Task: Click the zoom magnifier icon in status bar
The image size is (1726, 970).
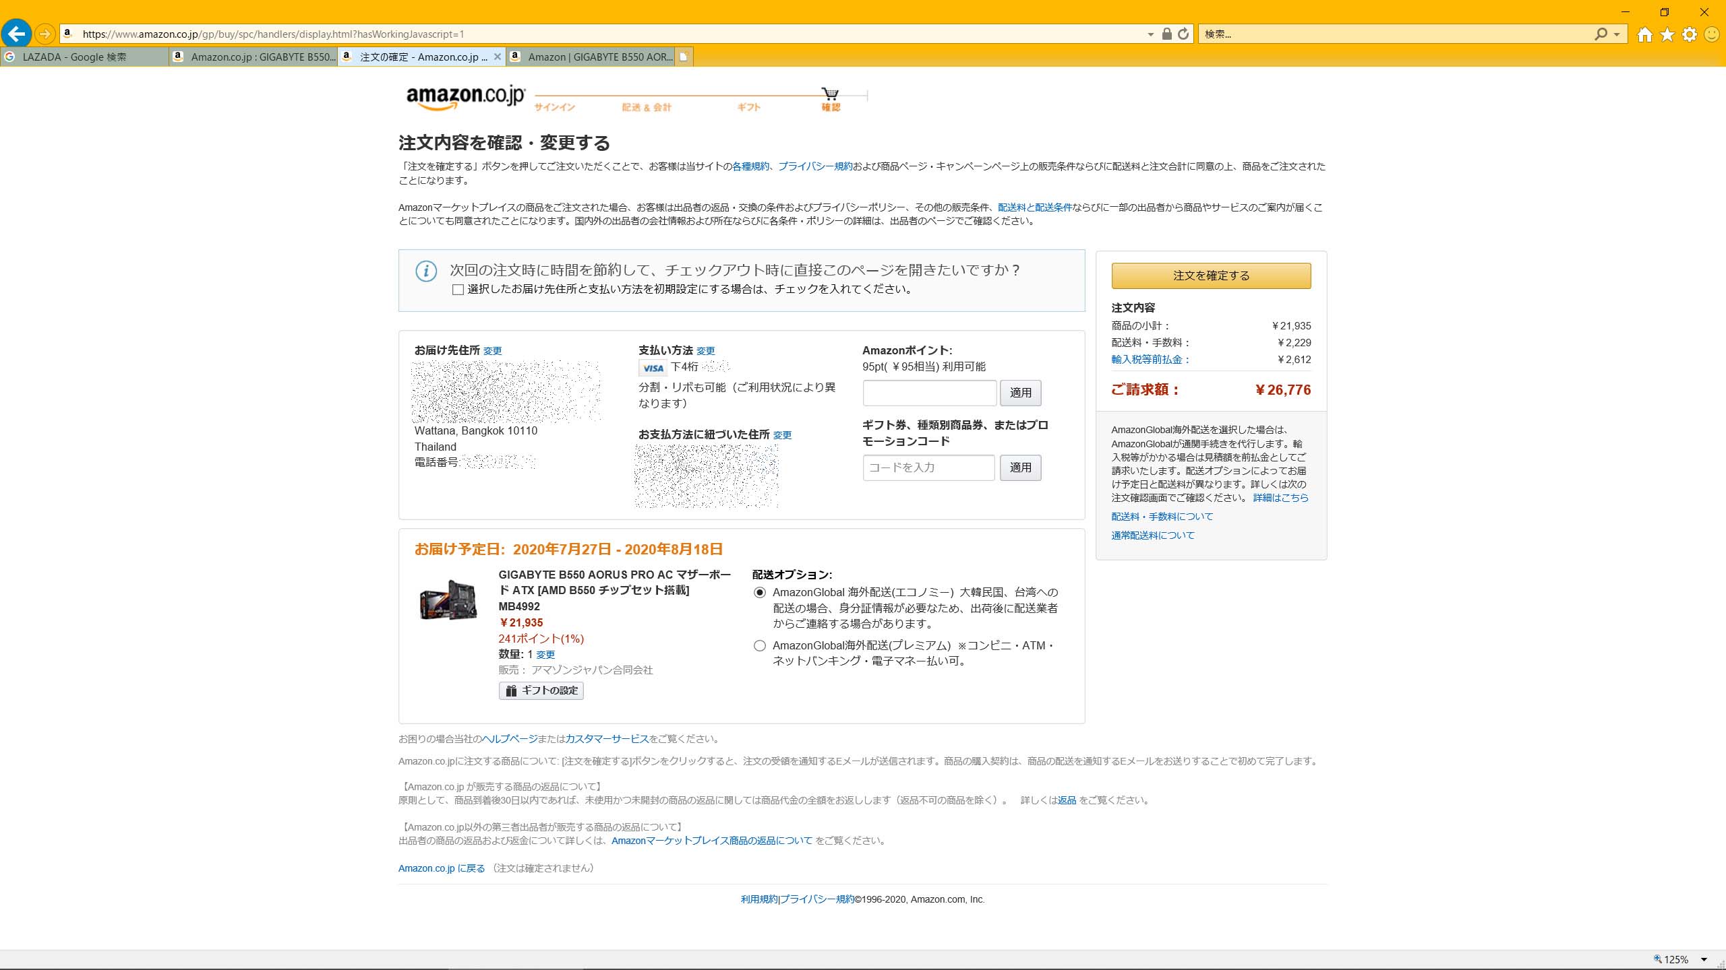Action: (1658, 959)
